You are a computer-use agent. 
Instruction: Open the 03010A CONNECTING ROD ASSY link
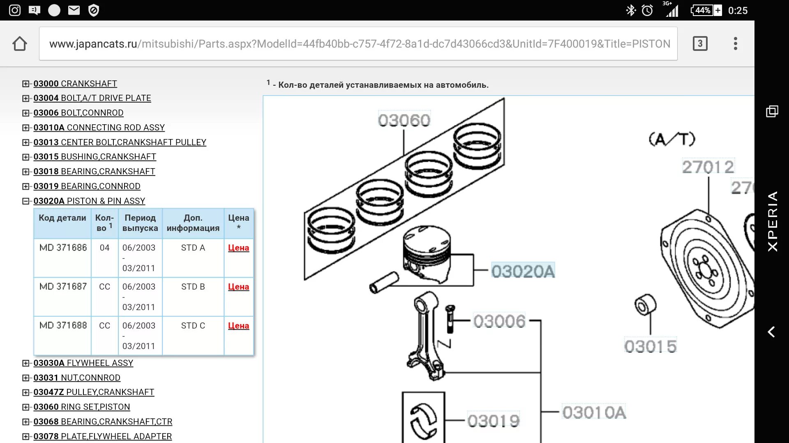tap(99, 128)
